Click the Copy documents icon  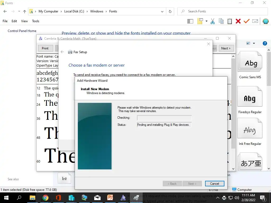(221, 21)
